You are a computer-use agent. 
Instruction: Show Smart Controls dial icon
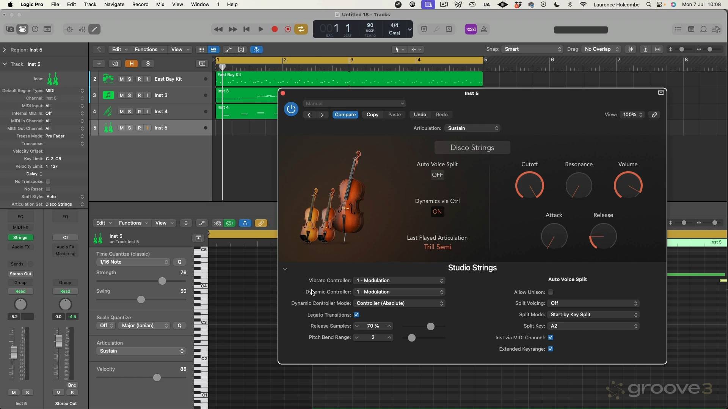click(69, 29)
